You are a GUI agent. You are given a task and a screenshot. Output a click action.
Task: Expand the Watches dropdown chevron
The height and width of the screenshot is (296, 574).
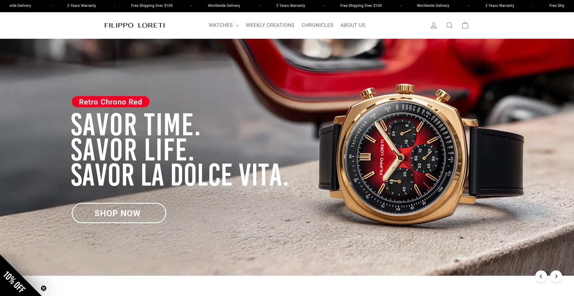coord(237,26)
